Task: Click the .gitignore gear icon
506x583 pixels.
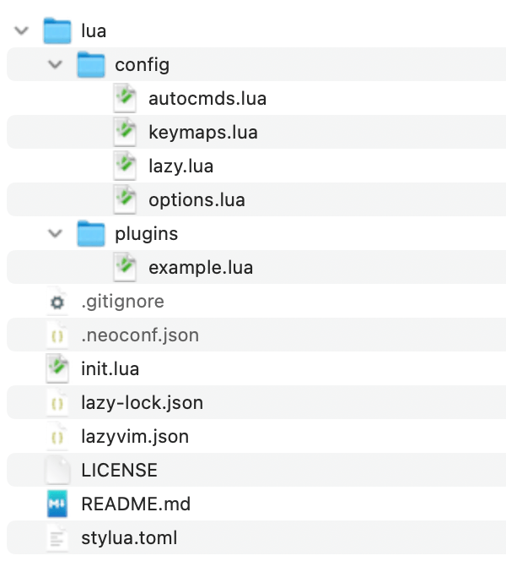Action: pos(57,302)
